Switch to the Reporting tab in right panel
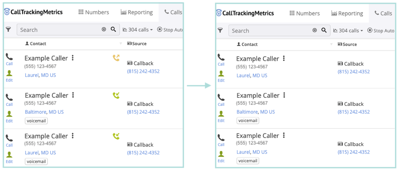This screenshot has width=399, height=171. point(347,13)
